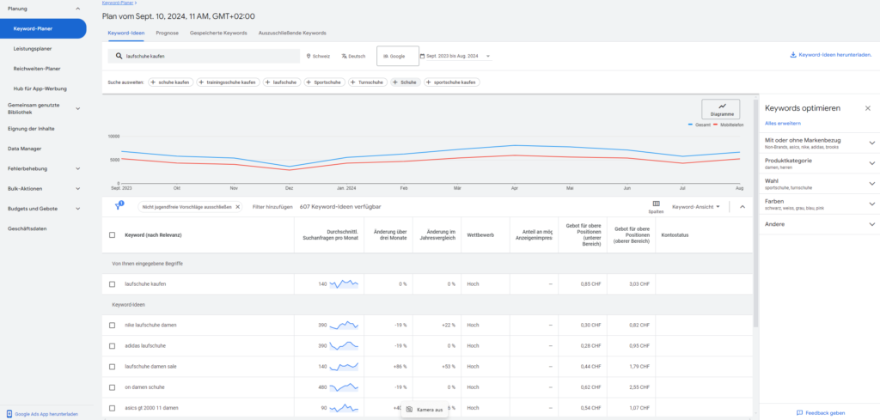Check the 'laufschuhe kaufen' row checkbox
This screenshot has height=420, width=880.
tap(113, 284)
